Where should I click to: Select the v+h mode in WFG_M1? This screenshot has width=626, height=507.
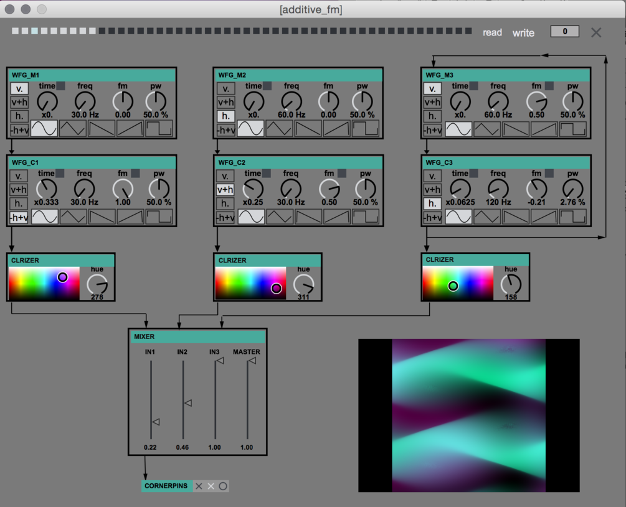pos(19,103)
